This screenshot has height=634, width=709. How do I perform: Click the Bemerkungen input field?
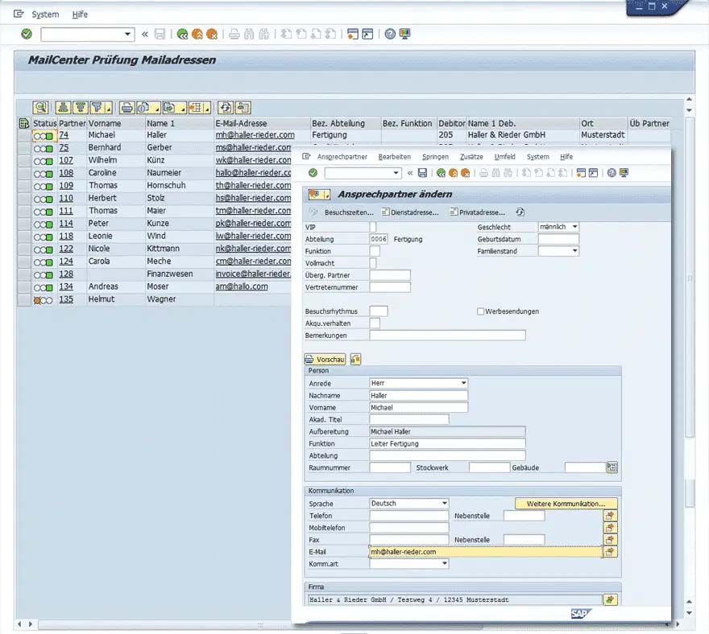point(447,335)
